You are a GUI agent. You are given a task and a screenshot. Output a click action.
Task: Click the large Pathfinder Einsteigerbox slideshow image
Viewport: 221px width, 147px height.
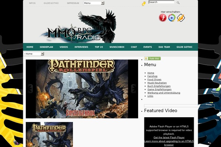(x=82, y=89)
